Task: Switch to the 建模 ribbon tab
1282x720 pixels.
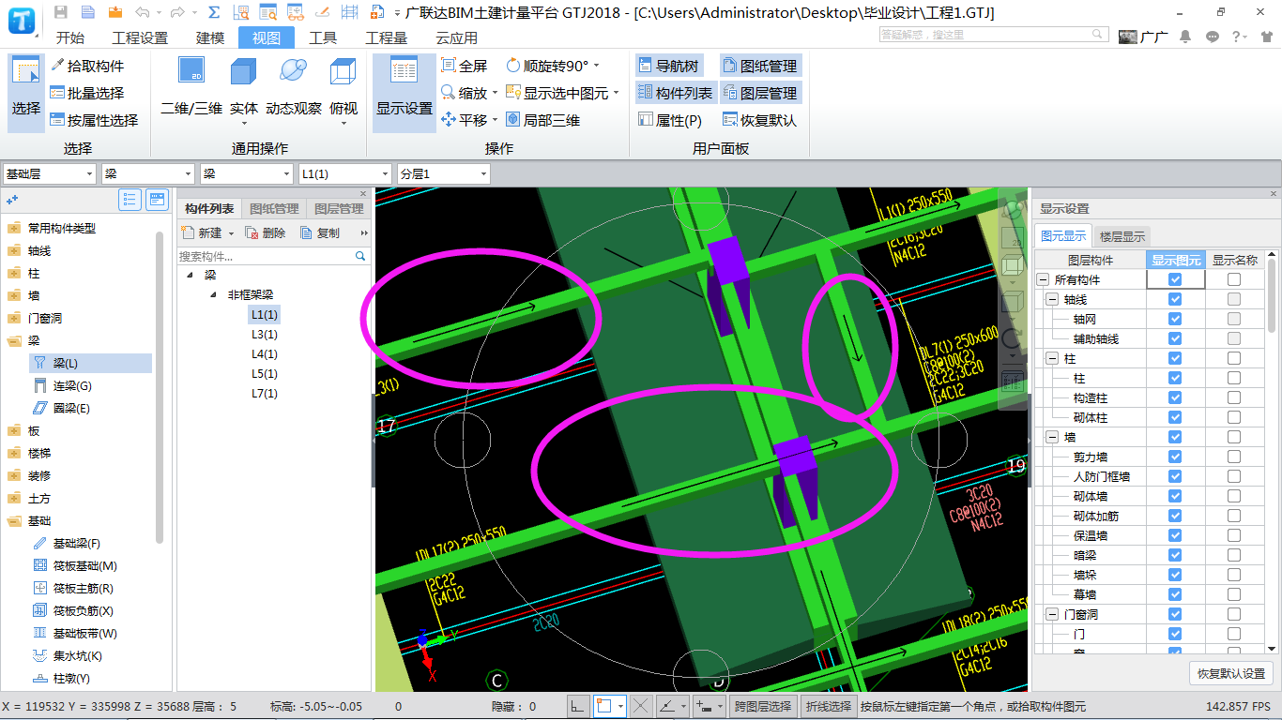Action: 210,37
